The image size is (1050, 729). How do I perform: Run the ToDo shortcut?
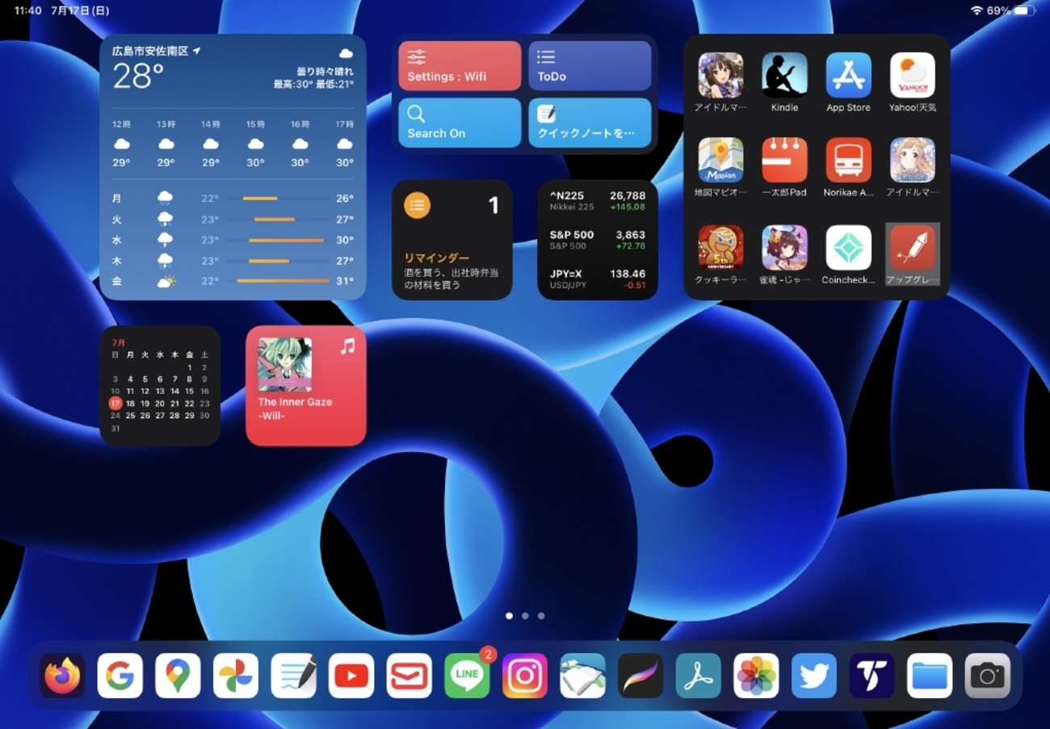tap(590, 65)
